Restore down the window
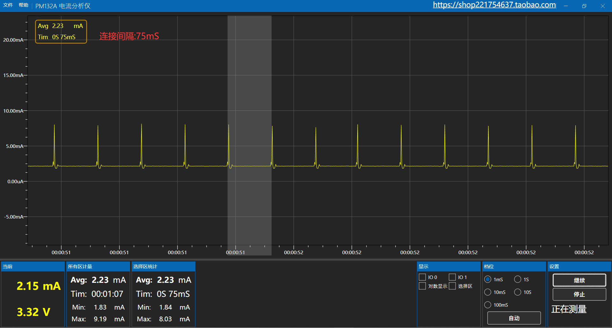This screenshot has height=328, width=612. (x=584, y=6)
